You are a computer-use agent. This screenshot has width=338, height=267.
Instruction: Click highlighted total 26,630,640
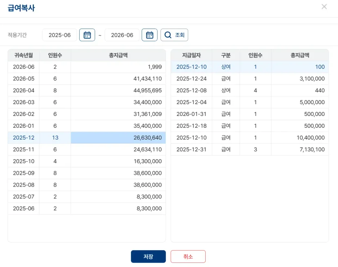point(147,138)
